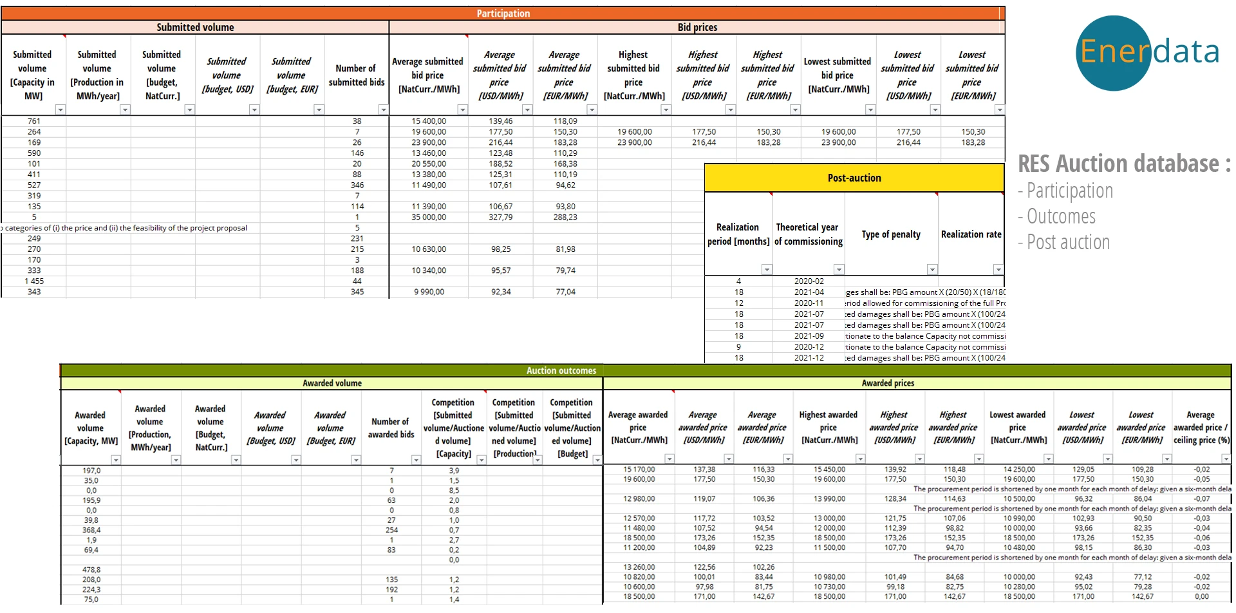Open the Number of awarded bids filter
Screen dimensions: 1236x613
coord(416,460)
